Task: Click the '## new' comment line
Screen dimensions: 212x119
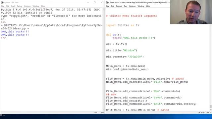Action: (111, 95)
